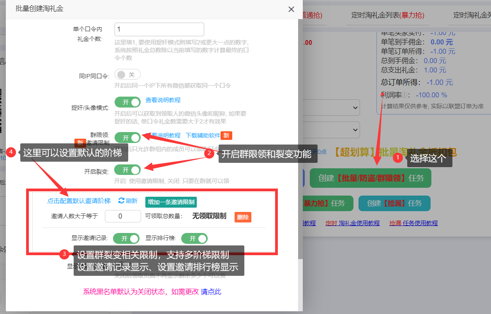
Task: Click info icon next to 利润率
Action: (x=405, y=95)
